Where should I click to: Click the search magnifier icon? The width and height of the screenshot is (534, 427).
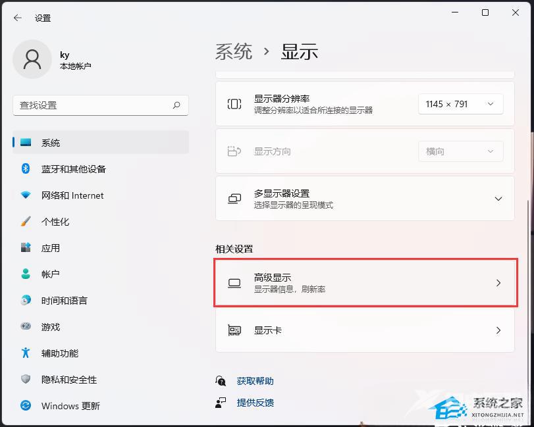[176, 105]
